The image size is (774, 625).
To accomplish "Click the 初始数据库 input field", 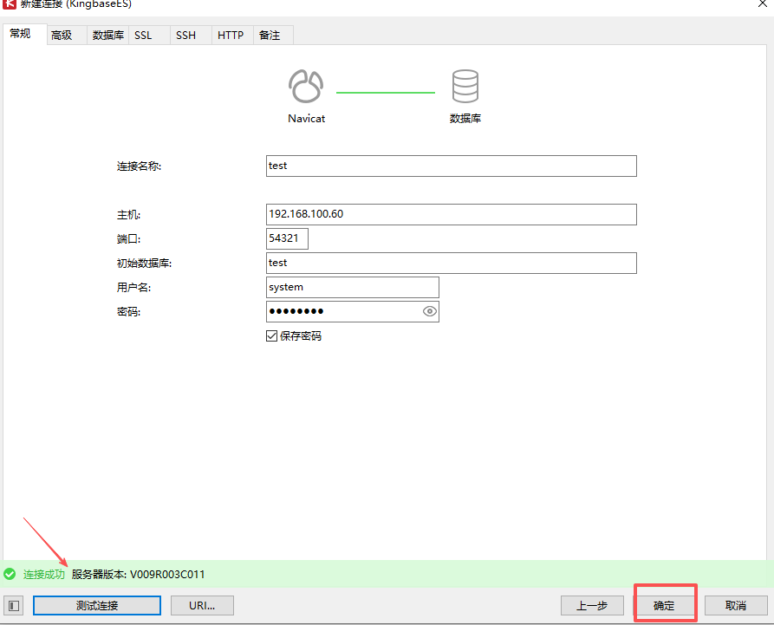I will point(452,264).
